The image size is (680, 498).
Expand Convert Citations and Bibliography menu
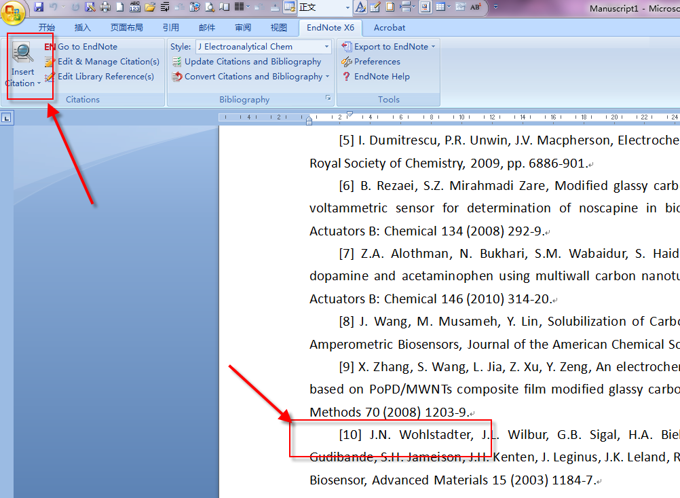(327, 77)
